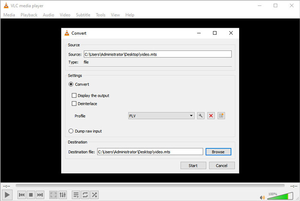Image resolution: width=300 pixels, height=201 pixels.
Task: Enable the Display the output checkbox
Action: (74, 96)
